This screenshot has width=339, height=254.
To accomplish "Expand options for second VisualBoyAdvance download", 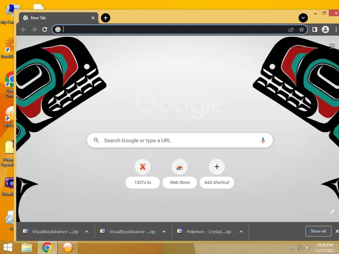I will pos(164,232).
